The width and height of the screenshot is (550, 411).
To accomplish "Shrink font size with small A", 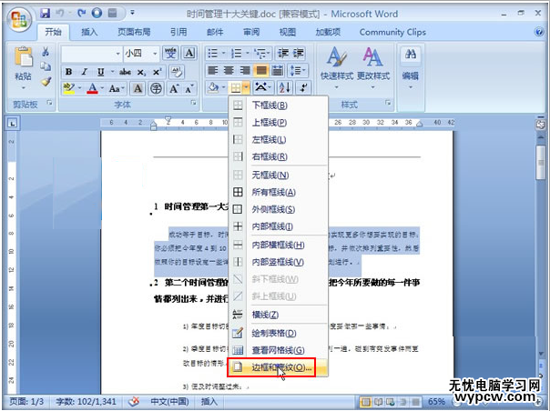I will (189, 88).
